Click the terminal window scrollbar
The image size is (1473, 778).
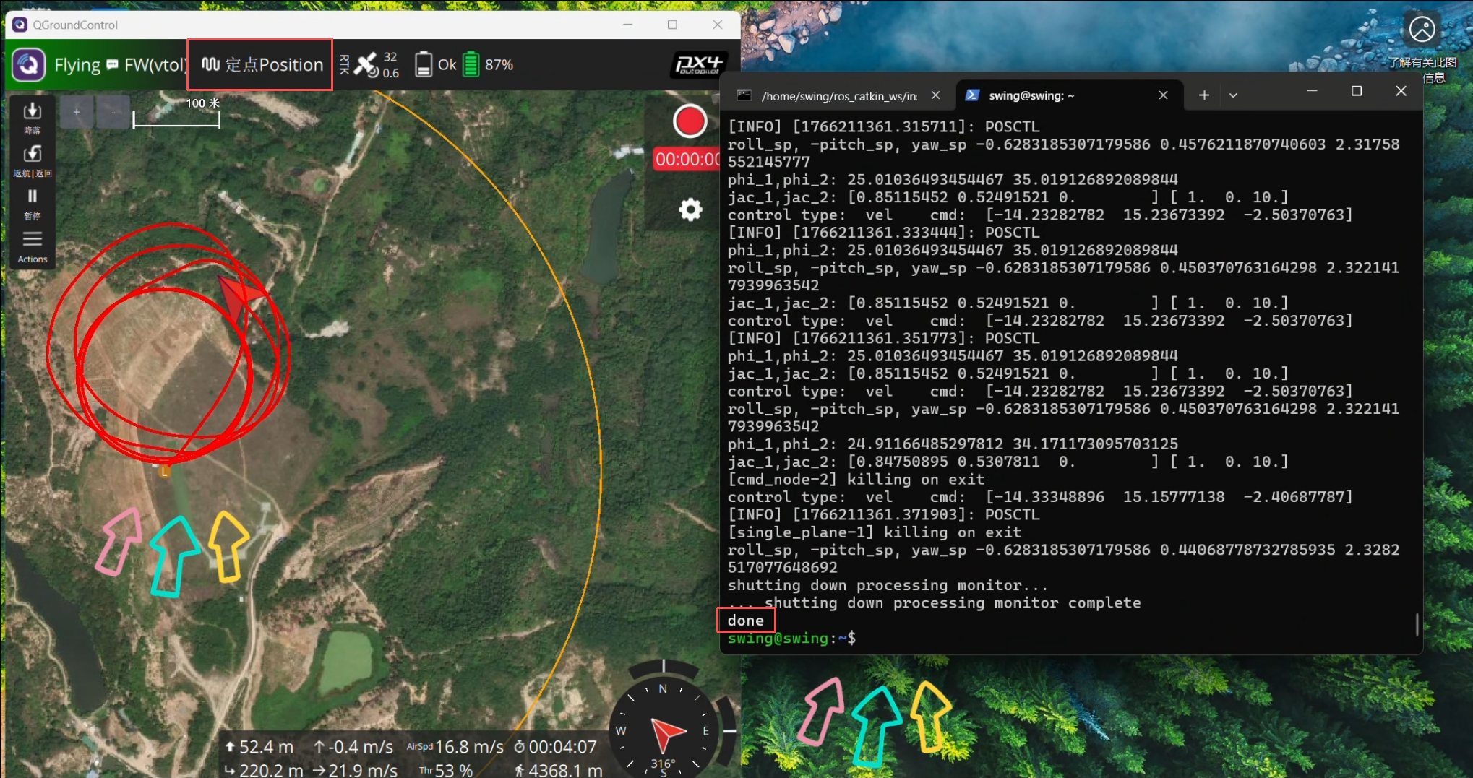point(1417,625)
